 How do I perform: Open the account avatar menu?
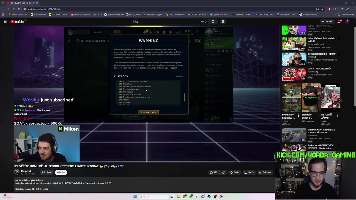point(347,21)
